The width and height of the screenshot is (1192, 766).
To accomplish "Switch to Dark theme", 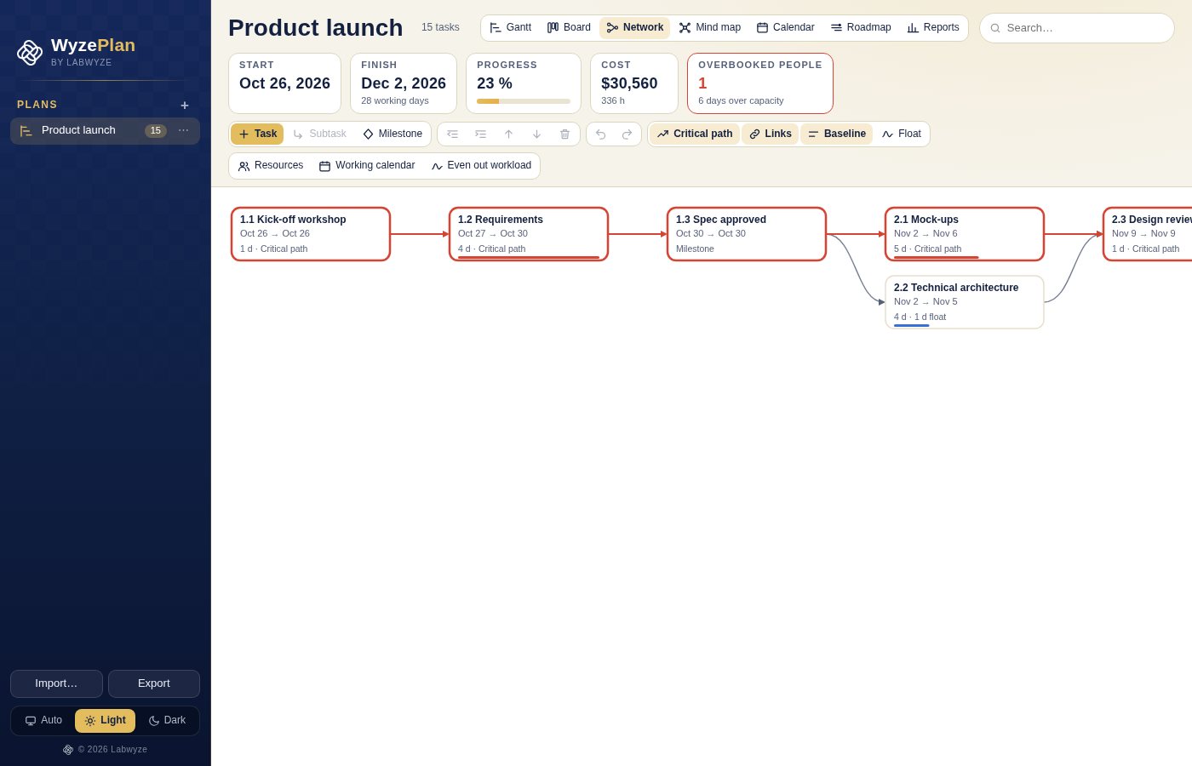I will click(167, 721).
